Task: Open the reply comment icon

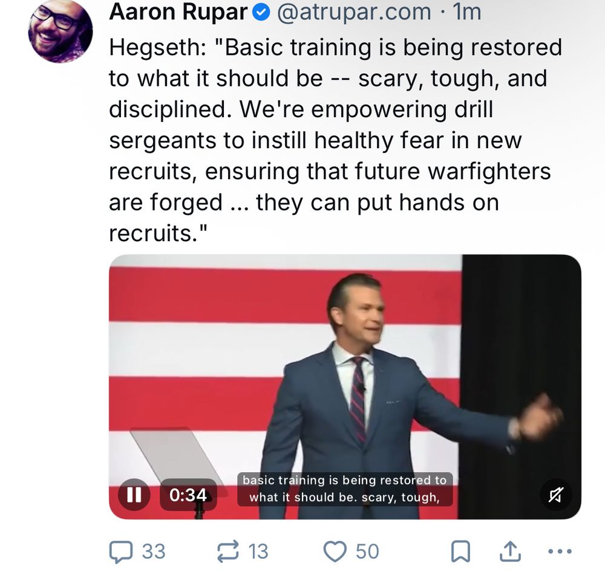Action: [121, 551]
